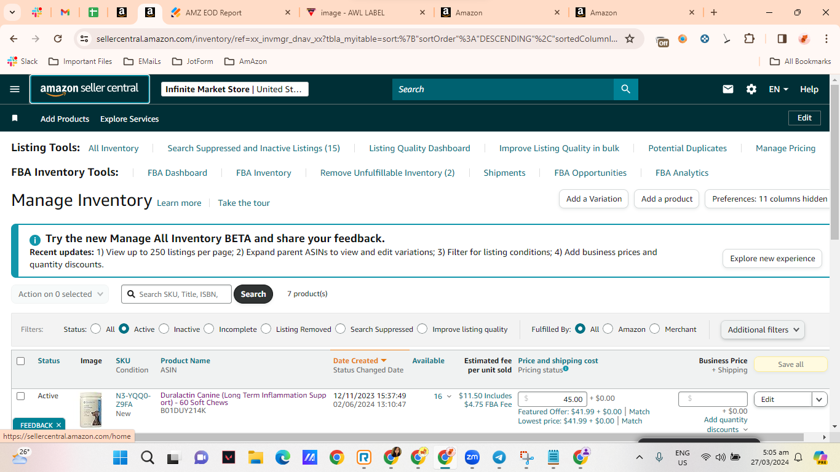Viewport: 840px width, 472px height.
Task: Open Seller Central settings gear
Action: pos(751,89)
